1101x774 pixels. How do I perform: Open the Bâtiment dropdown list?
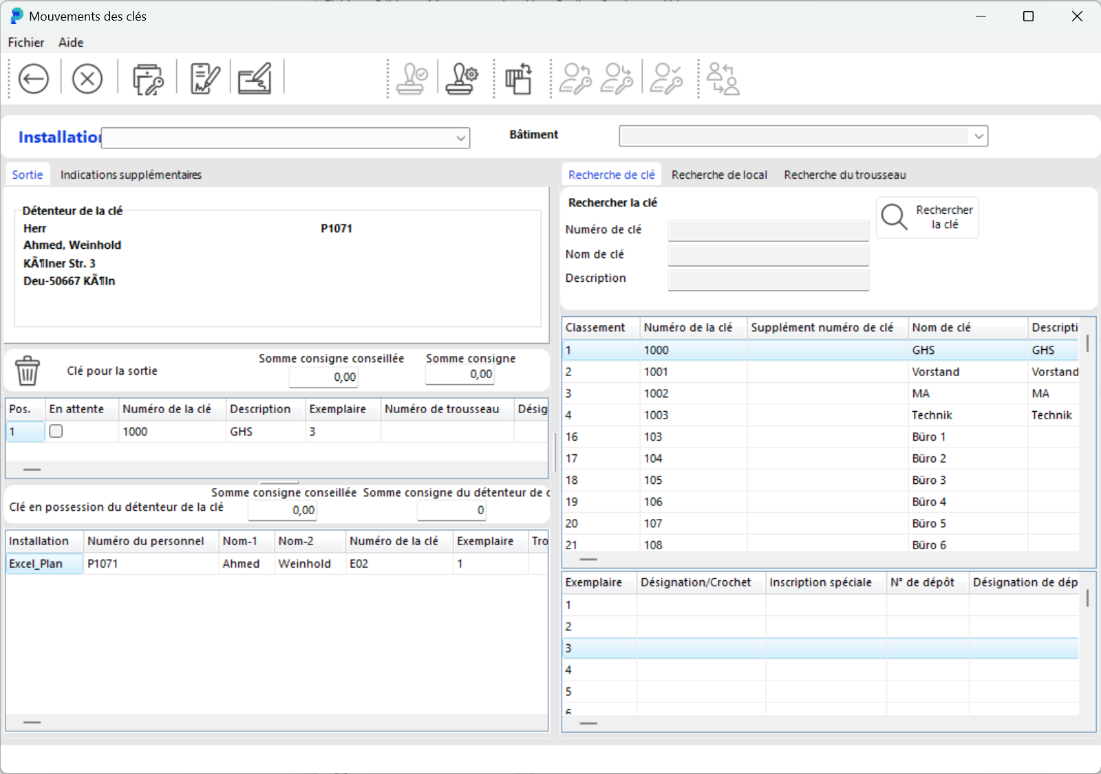tap(979, 136)
